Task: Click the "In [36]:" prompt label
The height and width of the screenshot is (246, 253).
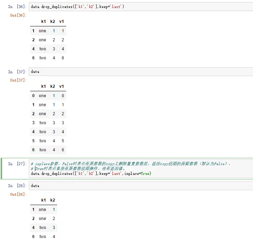Action: tap(17, 7)
